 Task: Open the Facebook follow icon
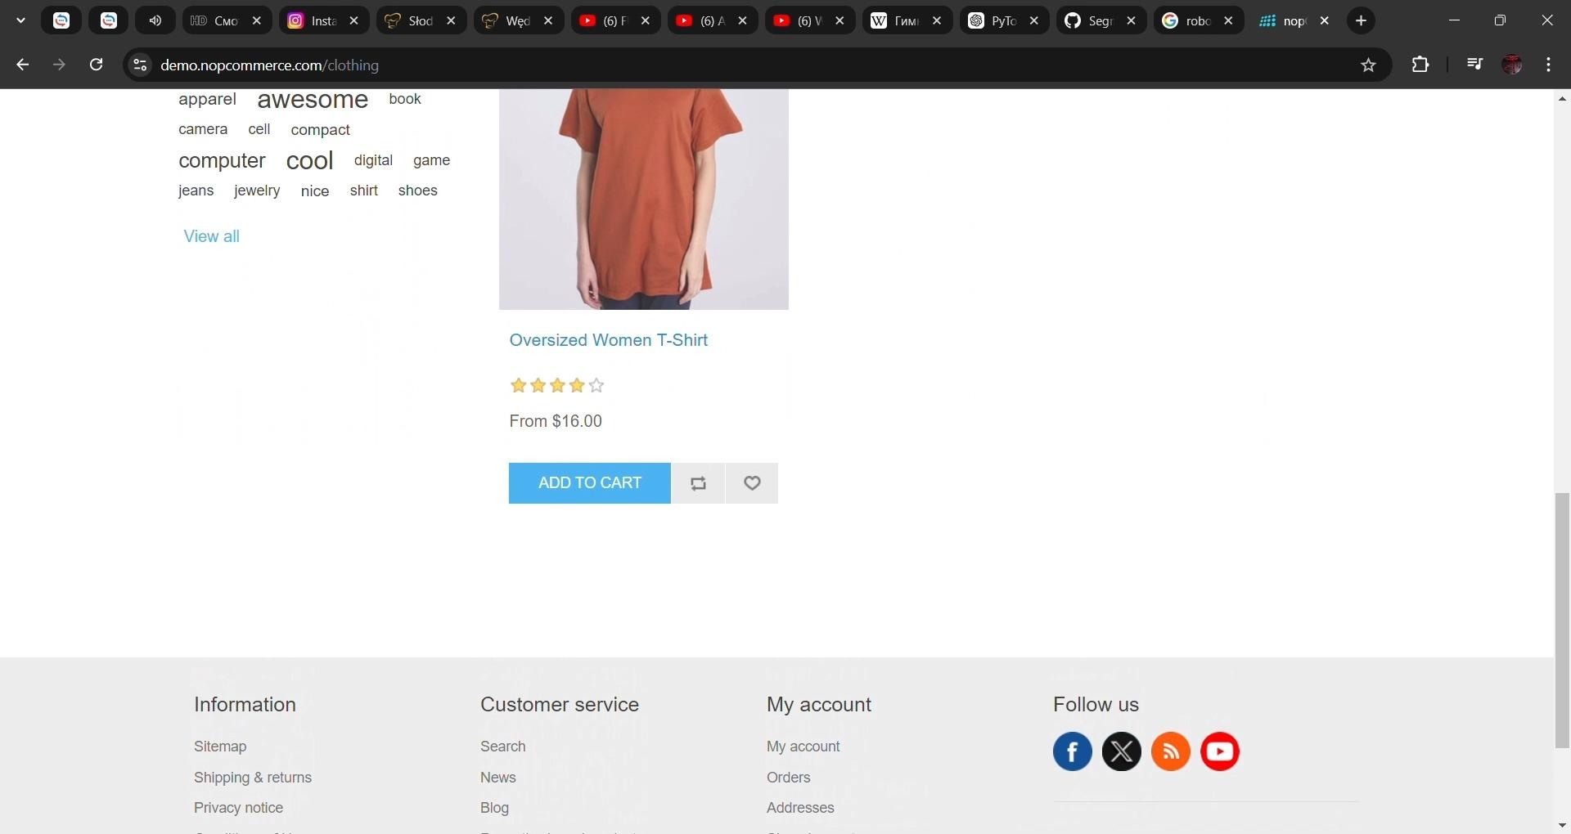(x=1073, y=751)
